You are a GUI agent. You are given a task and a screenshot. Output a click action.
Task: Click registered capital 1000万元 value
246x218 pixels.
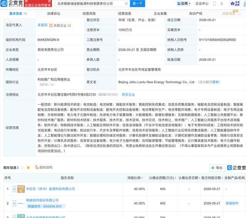click(x=125, y=30)
